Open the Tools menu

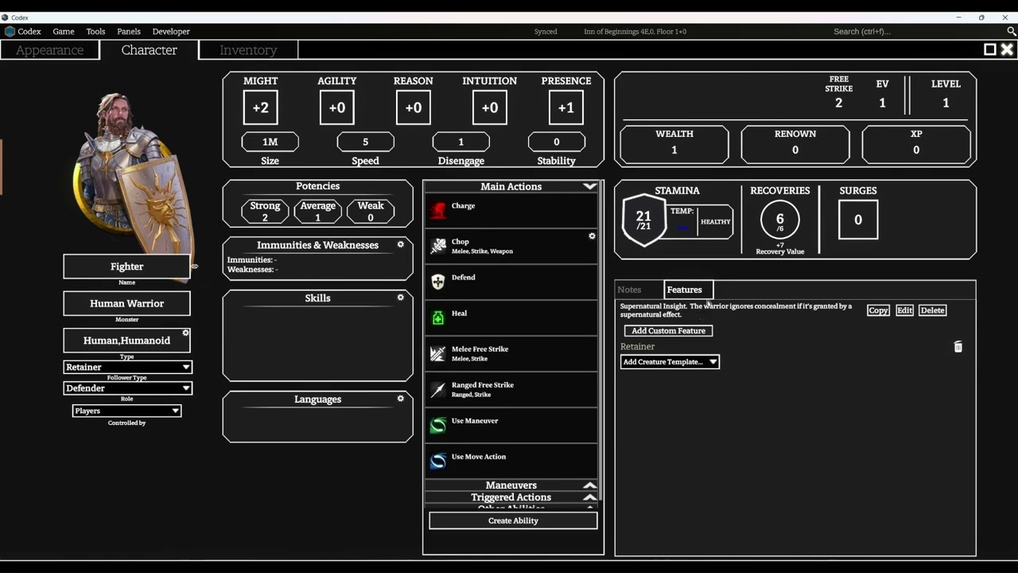tap(95, 32)
